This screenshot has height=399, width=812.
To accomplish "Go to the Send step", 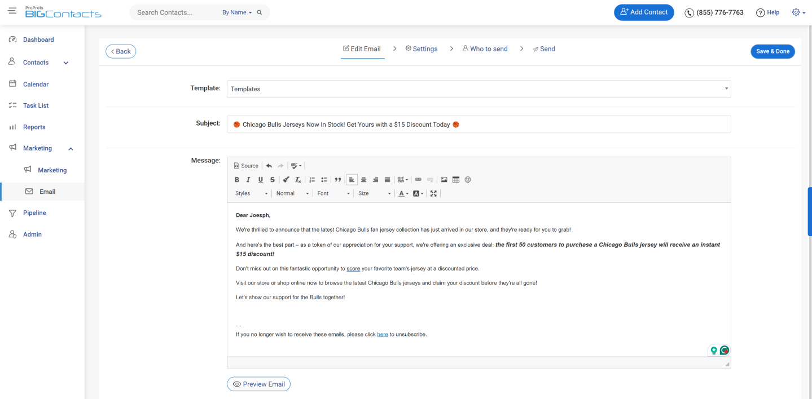I will click(x=544, y=49).
